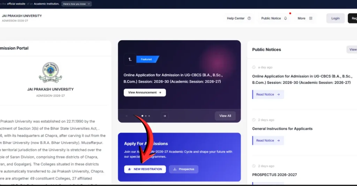Read Notice for Online Application UG-CBCS

[x=268, y=94]
